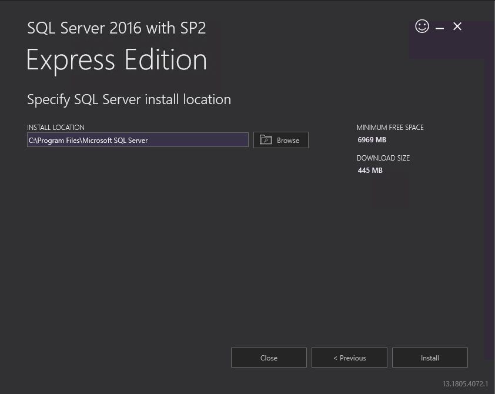Click the smiley feedback icon

click(422, 26)
